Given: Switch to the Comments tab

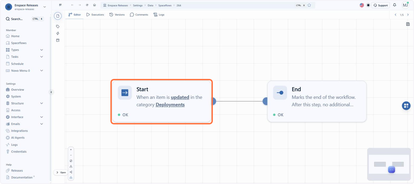Looking at the screenshot, I should pos(139,15).
